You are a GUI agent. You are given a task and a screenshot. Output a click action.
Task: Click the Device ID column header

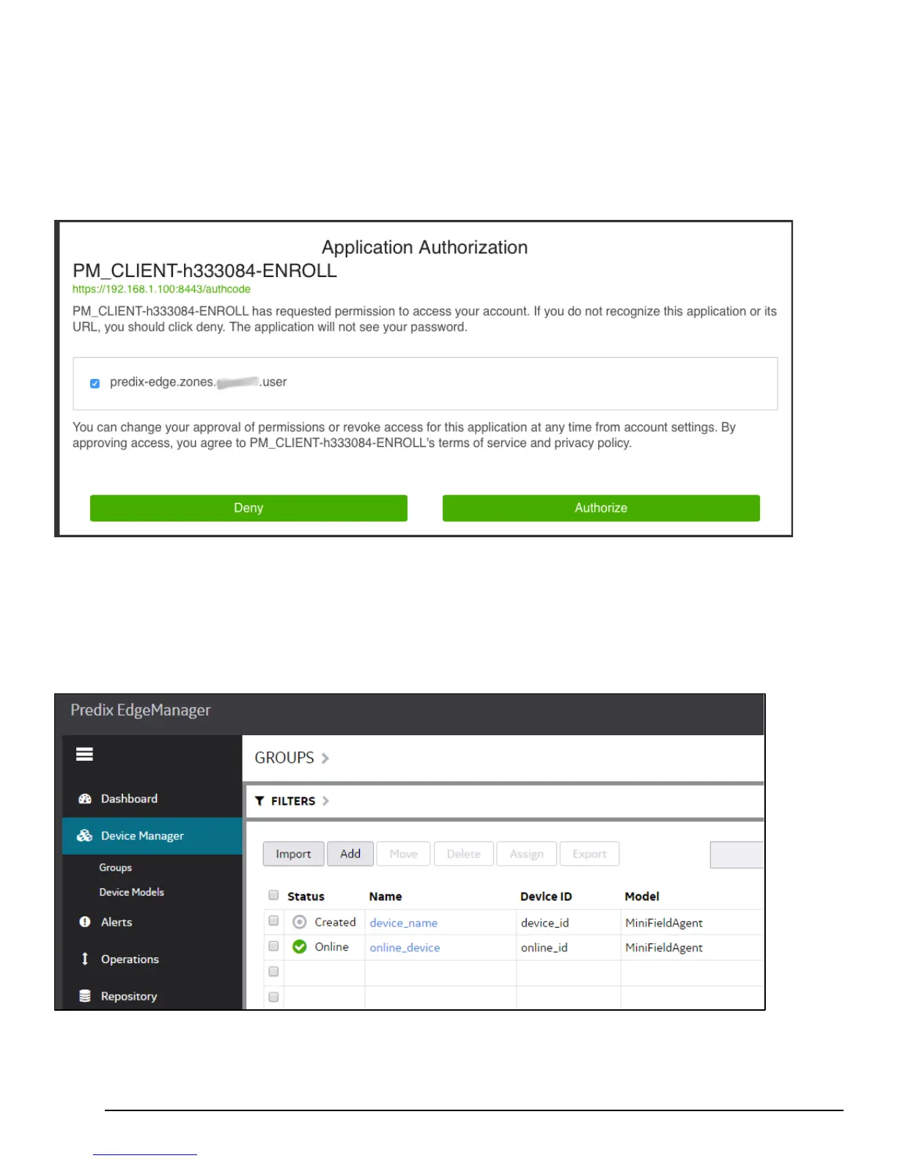546,896
